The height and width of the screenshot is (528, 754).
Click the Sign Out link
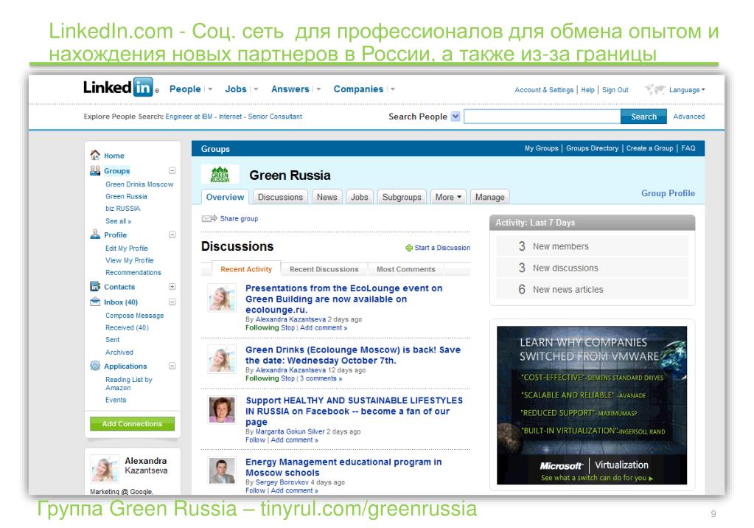(x=615, y=89)
